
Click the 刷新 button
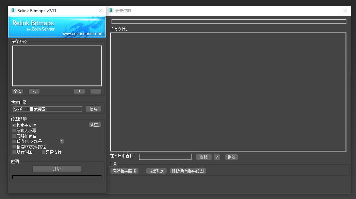(x=231, y=157)
